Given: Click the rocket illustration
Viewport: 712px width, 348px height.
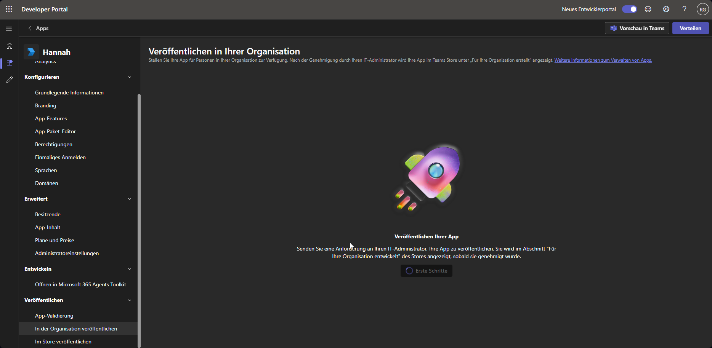Looking at the screenshot, I should 428,179.
